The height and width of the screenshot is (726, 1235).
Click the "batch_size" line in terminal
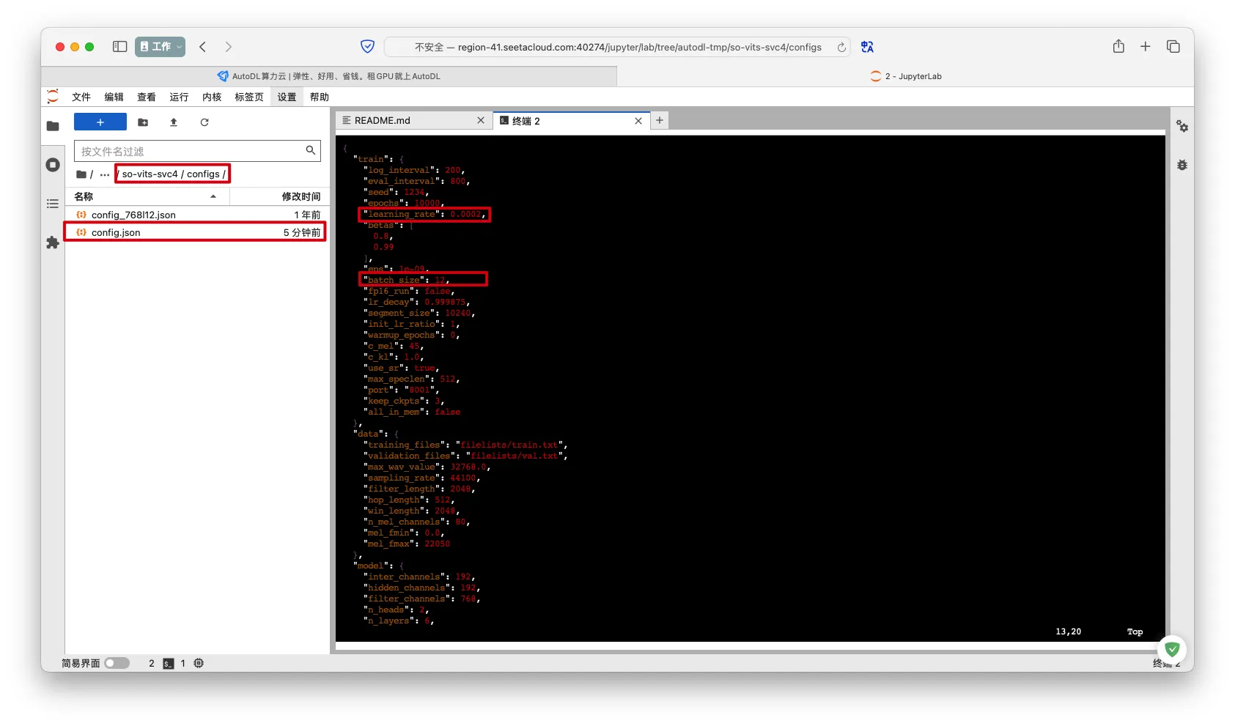406,280
